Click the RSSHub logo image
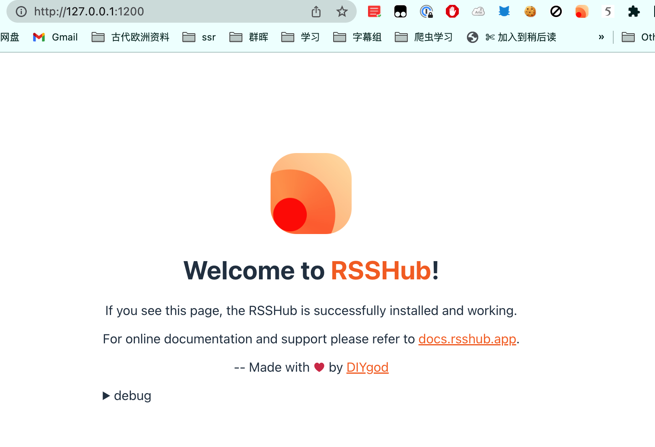Viewport: 655px width, 447px height. click(311, 194)
